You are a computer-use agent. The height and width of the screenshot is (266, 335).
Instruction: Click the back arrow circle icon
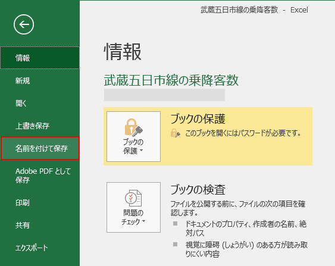coord(24,24)
